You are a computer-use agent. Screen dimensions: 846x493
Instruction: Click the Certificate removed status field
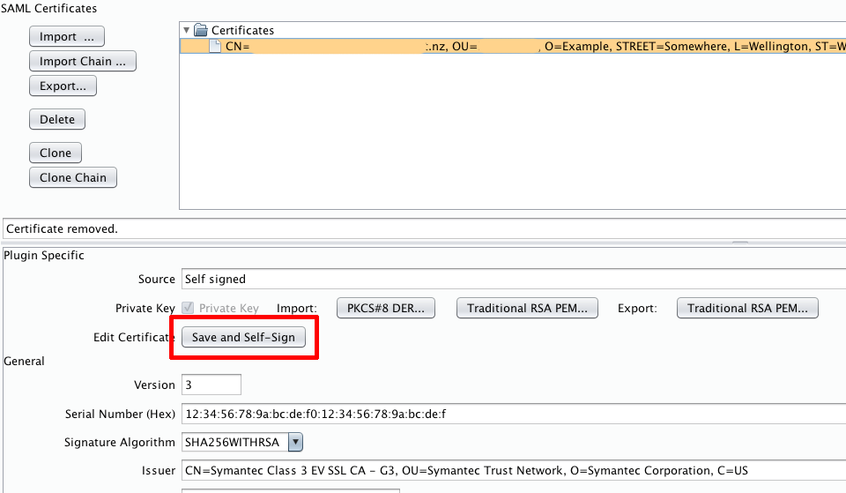424,229
